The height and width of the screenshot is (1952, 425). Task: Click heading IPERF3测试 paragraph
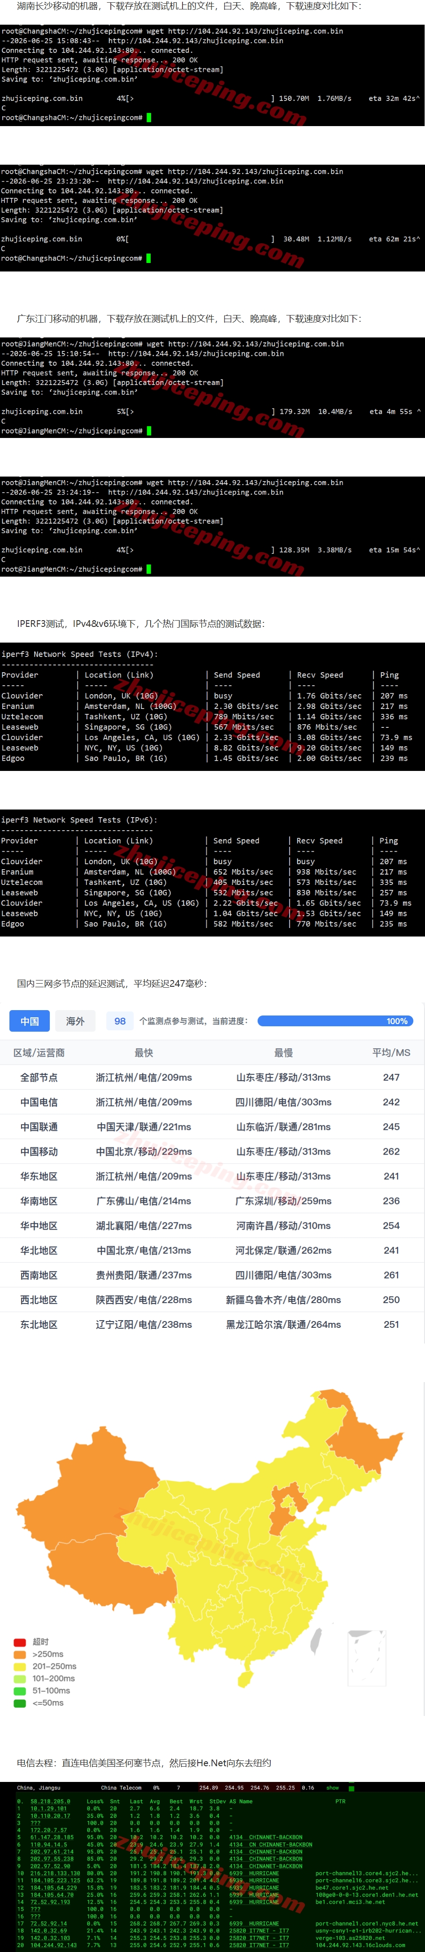tap(141, 624)
